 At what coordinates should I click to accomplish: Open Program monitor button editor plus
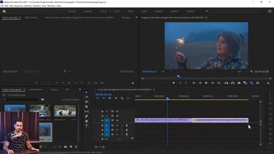tap(268, 83)
